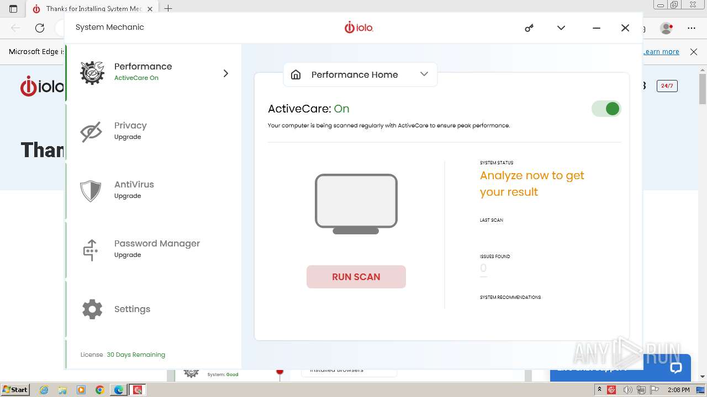Viewport: 707px width, 397px height.
Task: Open System Mechanic from the taskbar
Action: point(138,390)
